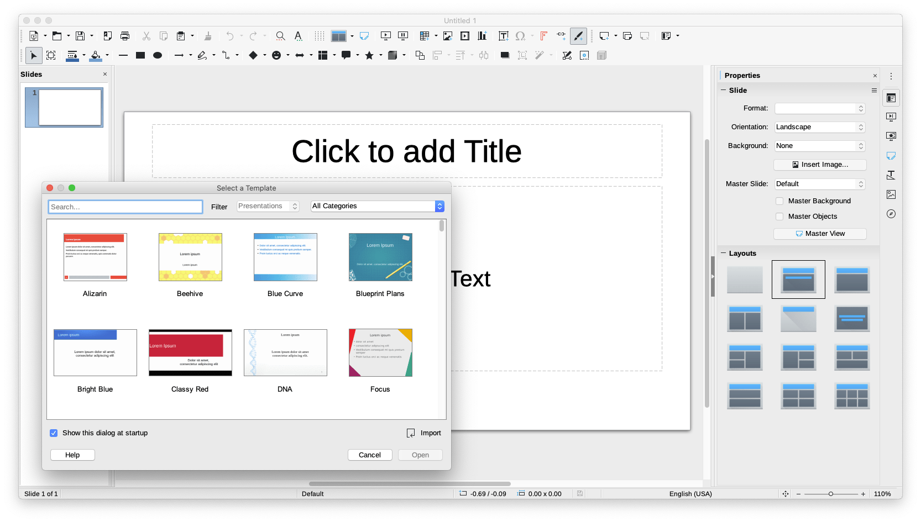
Task: Click the Import button in dialog
Action: click(424, 433)
